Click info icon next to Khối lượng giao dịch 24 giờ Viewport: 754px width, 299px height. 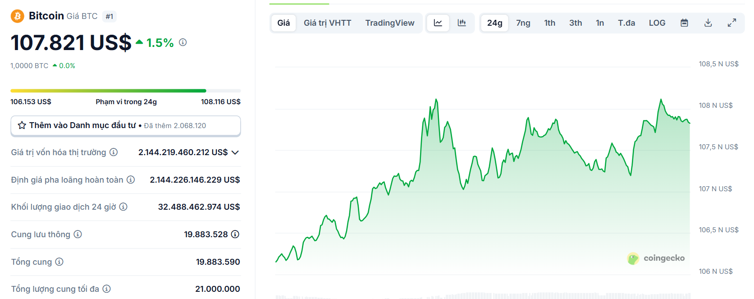tap(123, 207)
